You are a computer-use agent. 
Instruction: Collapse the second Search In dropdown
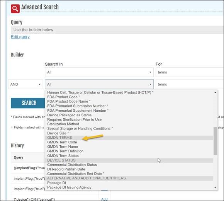99,84
